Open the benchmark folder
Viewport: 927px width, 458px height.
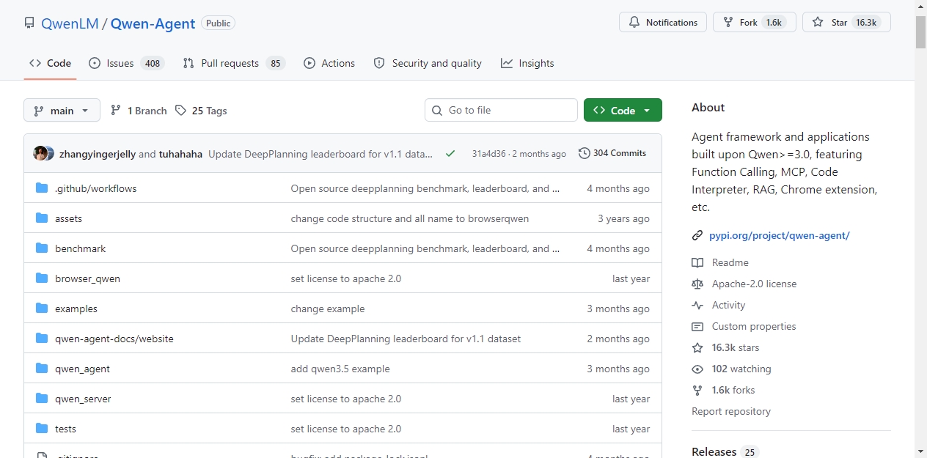[x=80, y=248]
